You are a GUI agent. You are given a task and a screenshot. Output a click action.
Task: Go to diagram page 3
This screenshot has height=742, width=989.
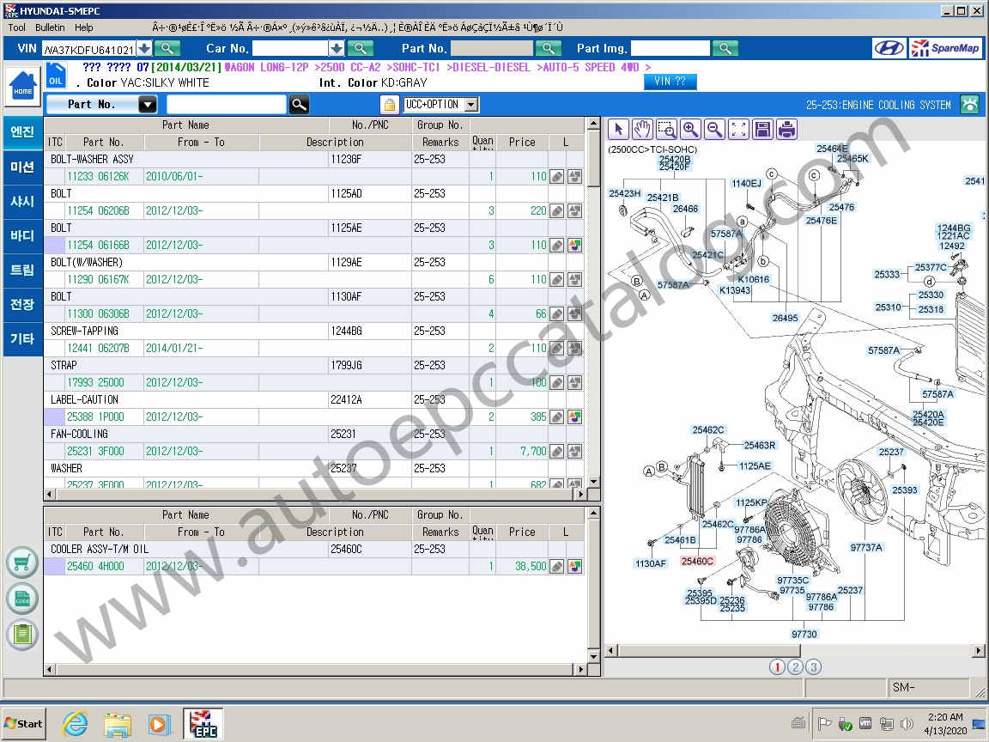tap(814, 667)
